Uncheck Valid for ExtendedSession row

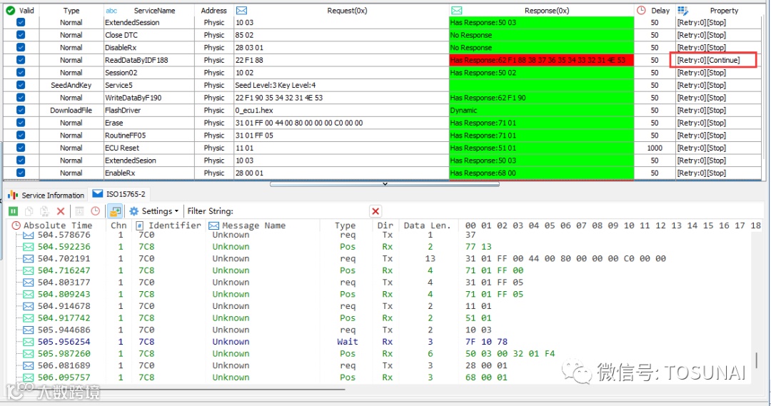pos(21,23)
